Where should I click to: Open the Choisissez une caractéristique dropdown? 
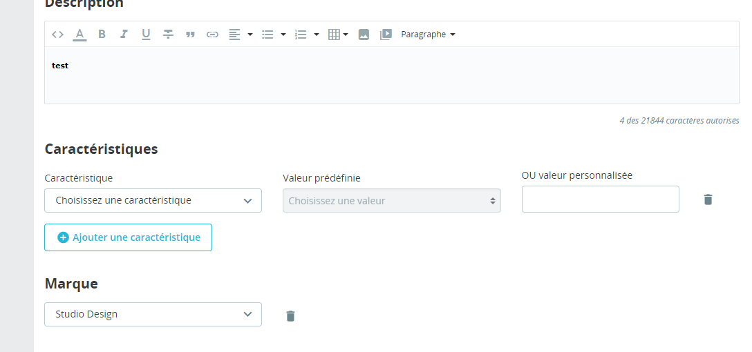[153, 201]
